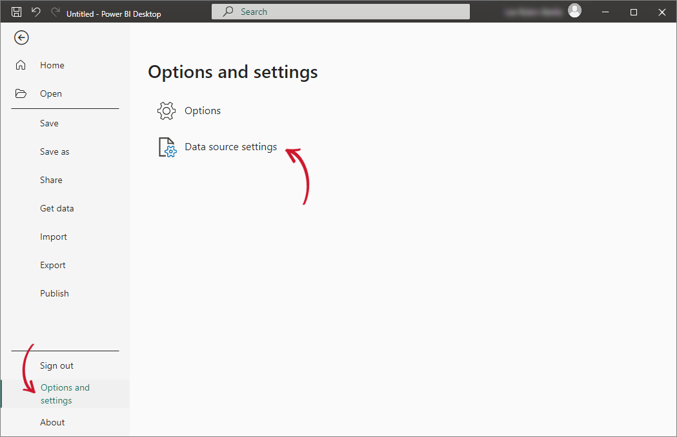Click the Publish option
The image size is (677, 437).
click(54, 293)
